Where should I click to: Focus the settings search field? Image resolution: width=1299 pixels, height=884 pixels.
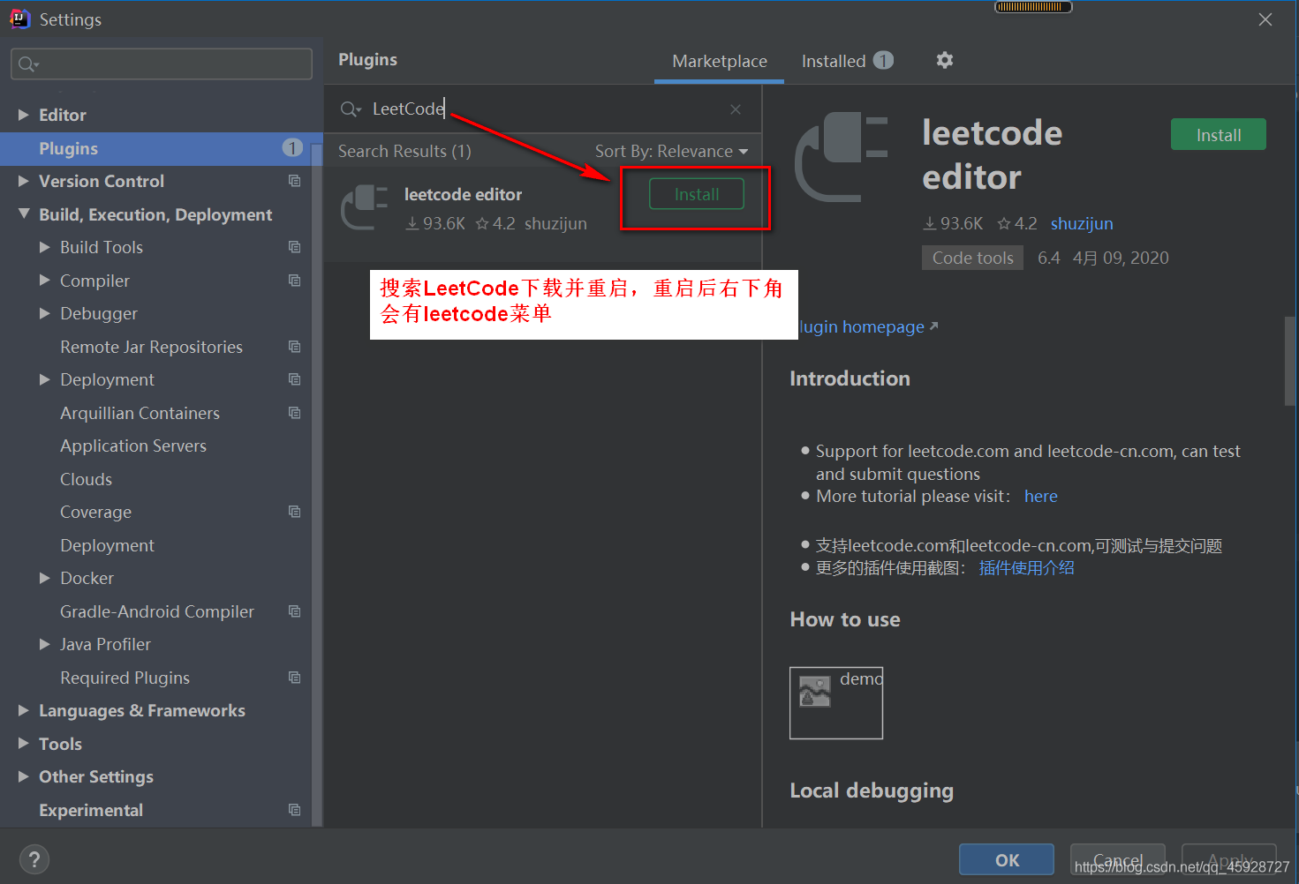pos(162,64)
